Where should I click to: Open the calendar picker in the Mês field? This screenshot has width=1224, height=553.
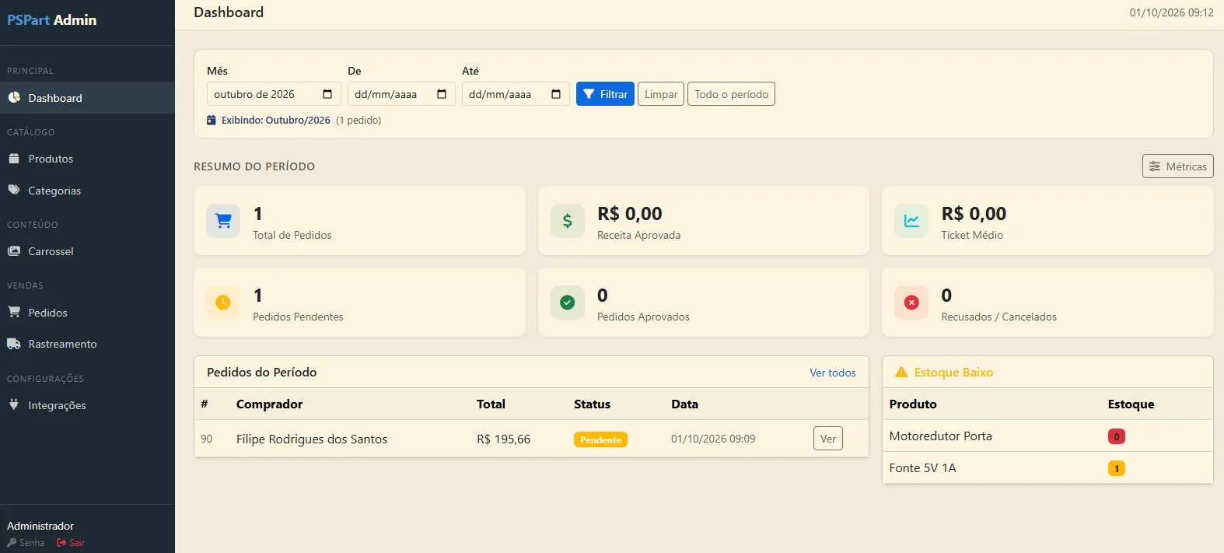327,94
